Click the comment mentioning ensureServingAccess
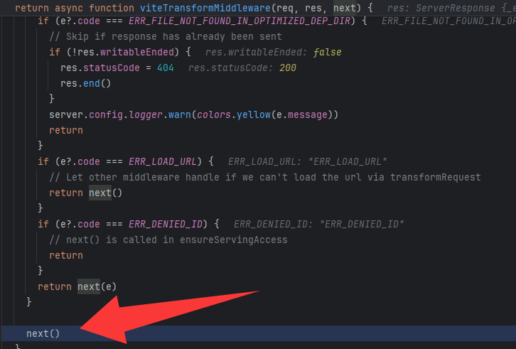 [168, 240]
